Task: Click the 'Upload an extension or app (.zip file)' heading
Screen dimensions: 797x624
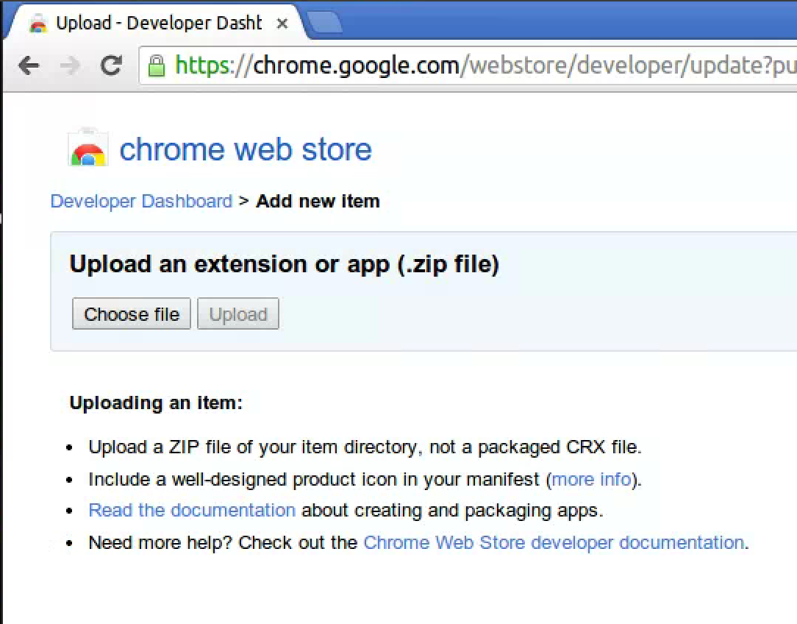Action: 284,264
